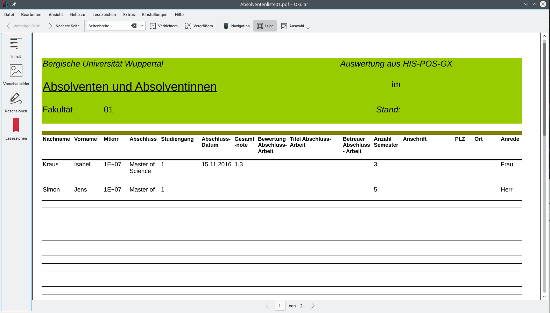Open the Rezensionen annotations panel
This screenshot has width=550, height=313.
coord(16,102)
